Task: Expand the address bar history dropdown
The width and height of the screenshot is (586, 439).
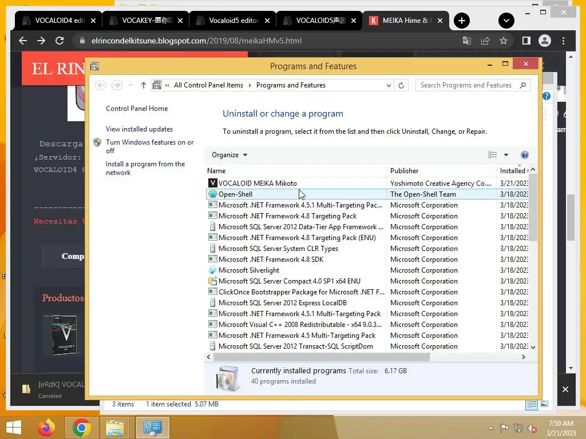Action: tap(389, 85)
